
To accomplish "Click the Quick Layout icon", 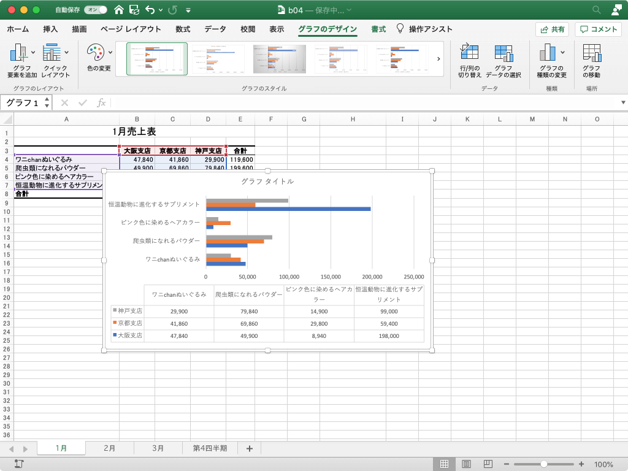I will point(52,53).
